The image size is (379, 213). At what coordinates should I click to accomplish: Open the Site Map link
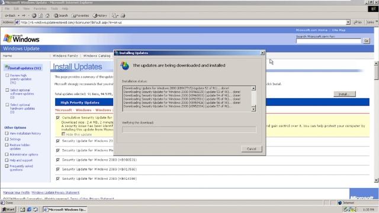(338, 30)
